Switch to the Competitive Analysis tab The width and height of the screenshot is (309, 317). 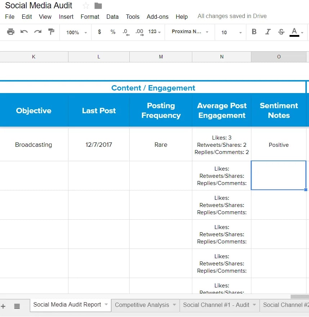(142, 305)
